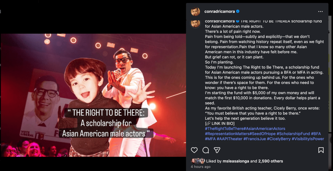
Task: View msleasalonga's profile from likes
Action: tap(235, 161)
